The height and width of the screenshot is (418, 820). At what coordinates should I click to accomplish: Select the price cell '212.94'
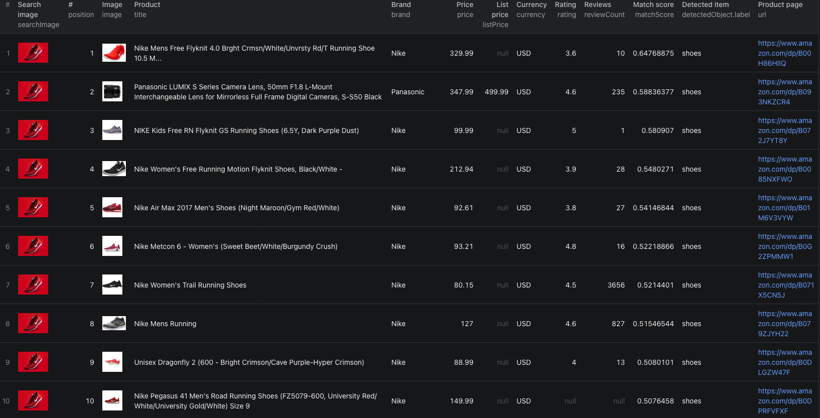(x=461, y=169)
